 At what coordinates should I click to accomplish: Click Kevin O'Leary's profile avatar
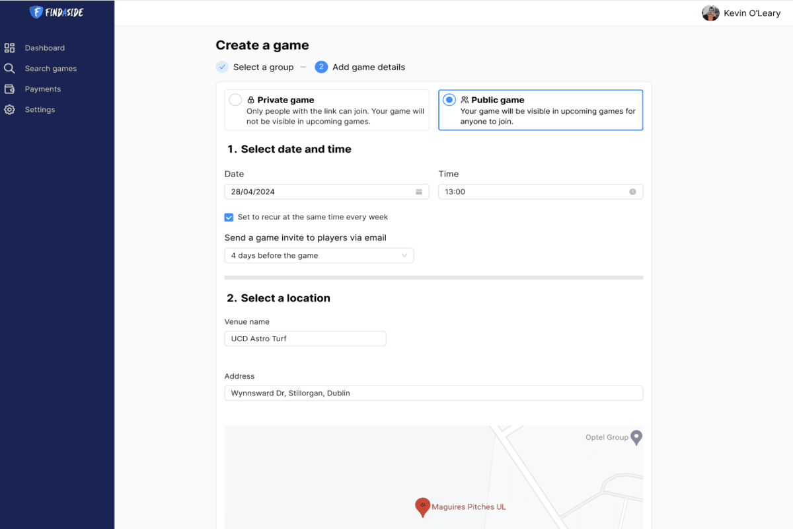pos(710,13)
